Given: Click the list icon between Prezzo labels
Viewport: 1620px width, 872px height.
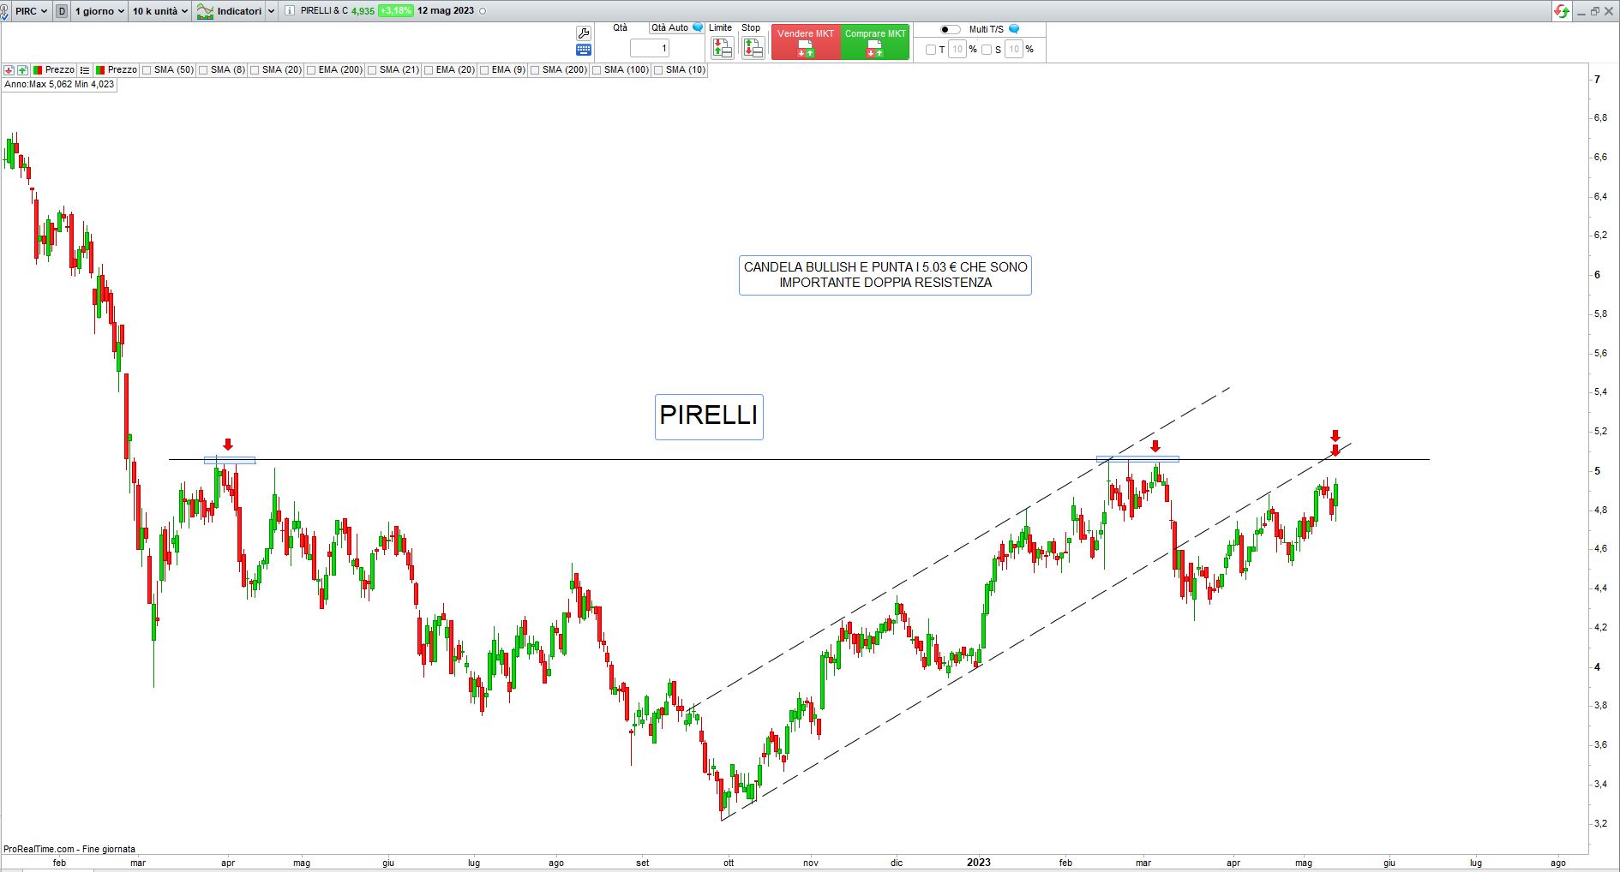Looking at the screenshot, I should (x=85, y=70).
